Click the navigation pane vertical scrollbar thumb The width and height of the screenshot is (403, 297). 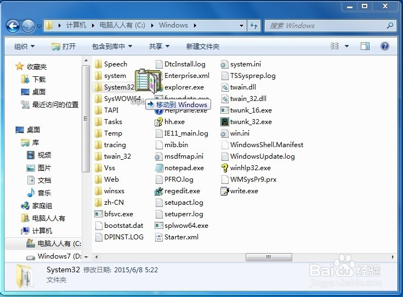tap(86, 119)
